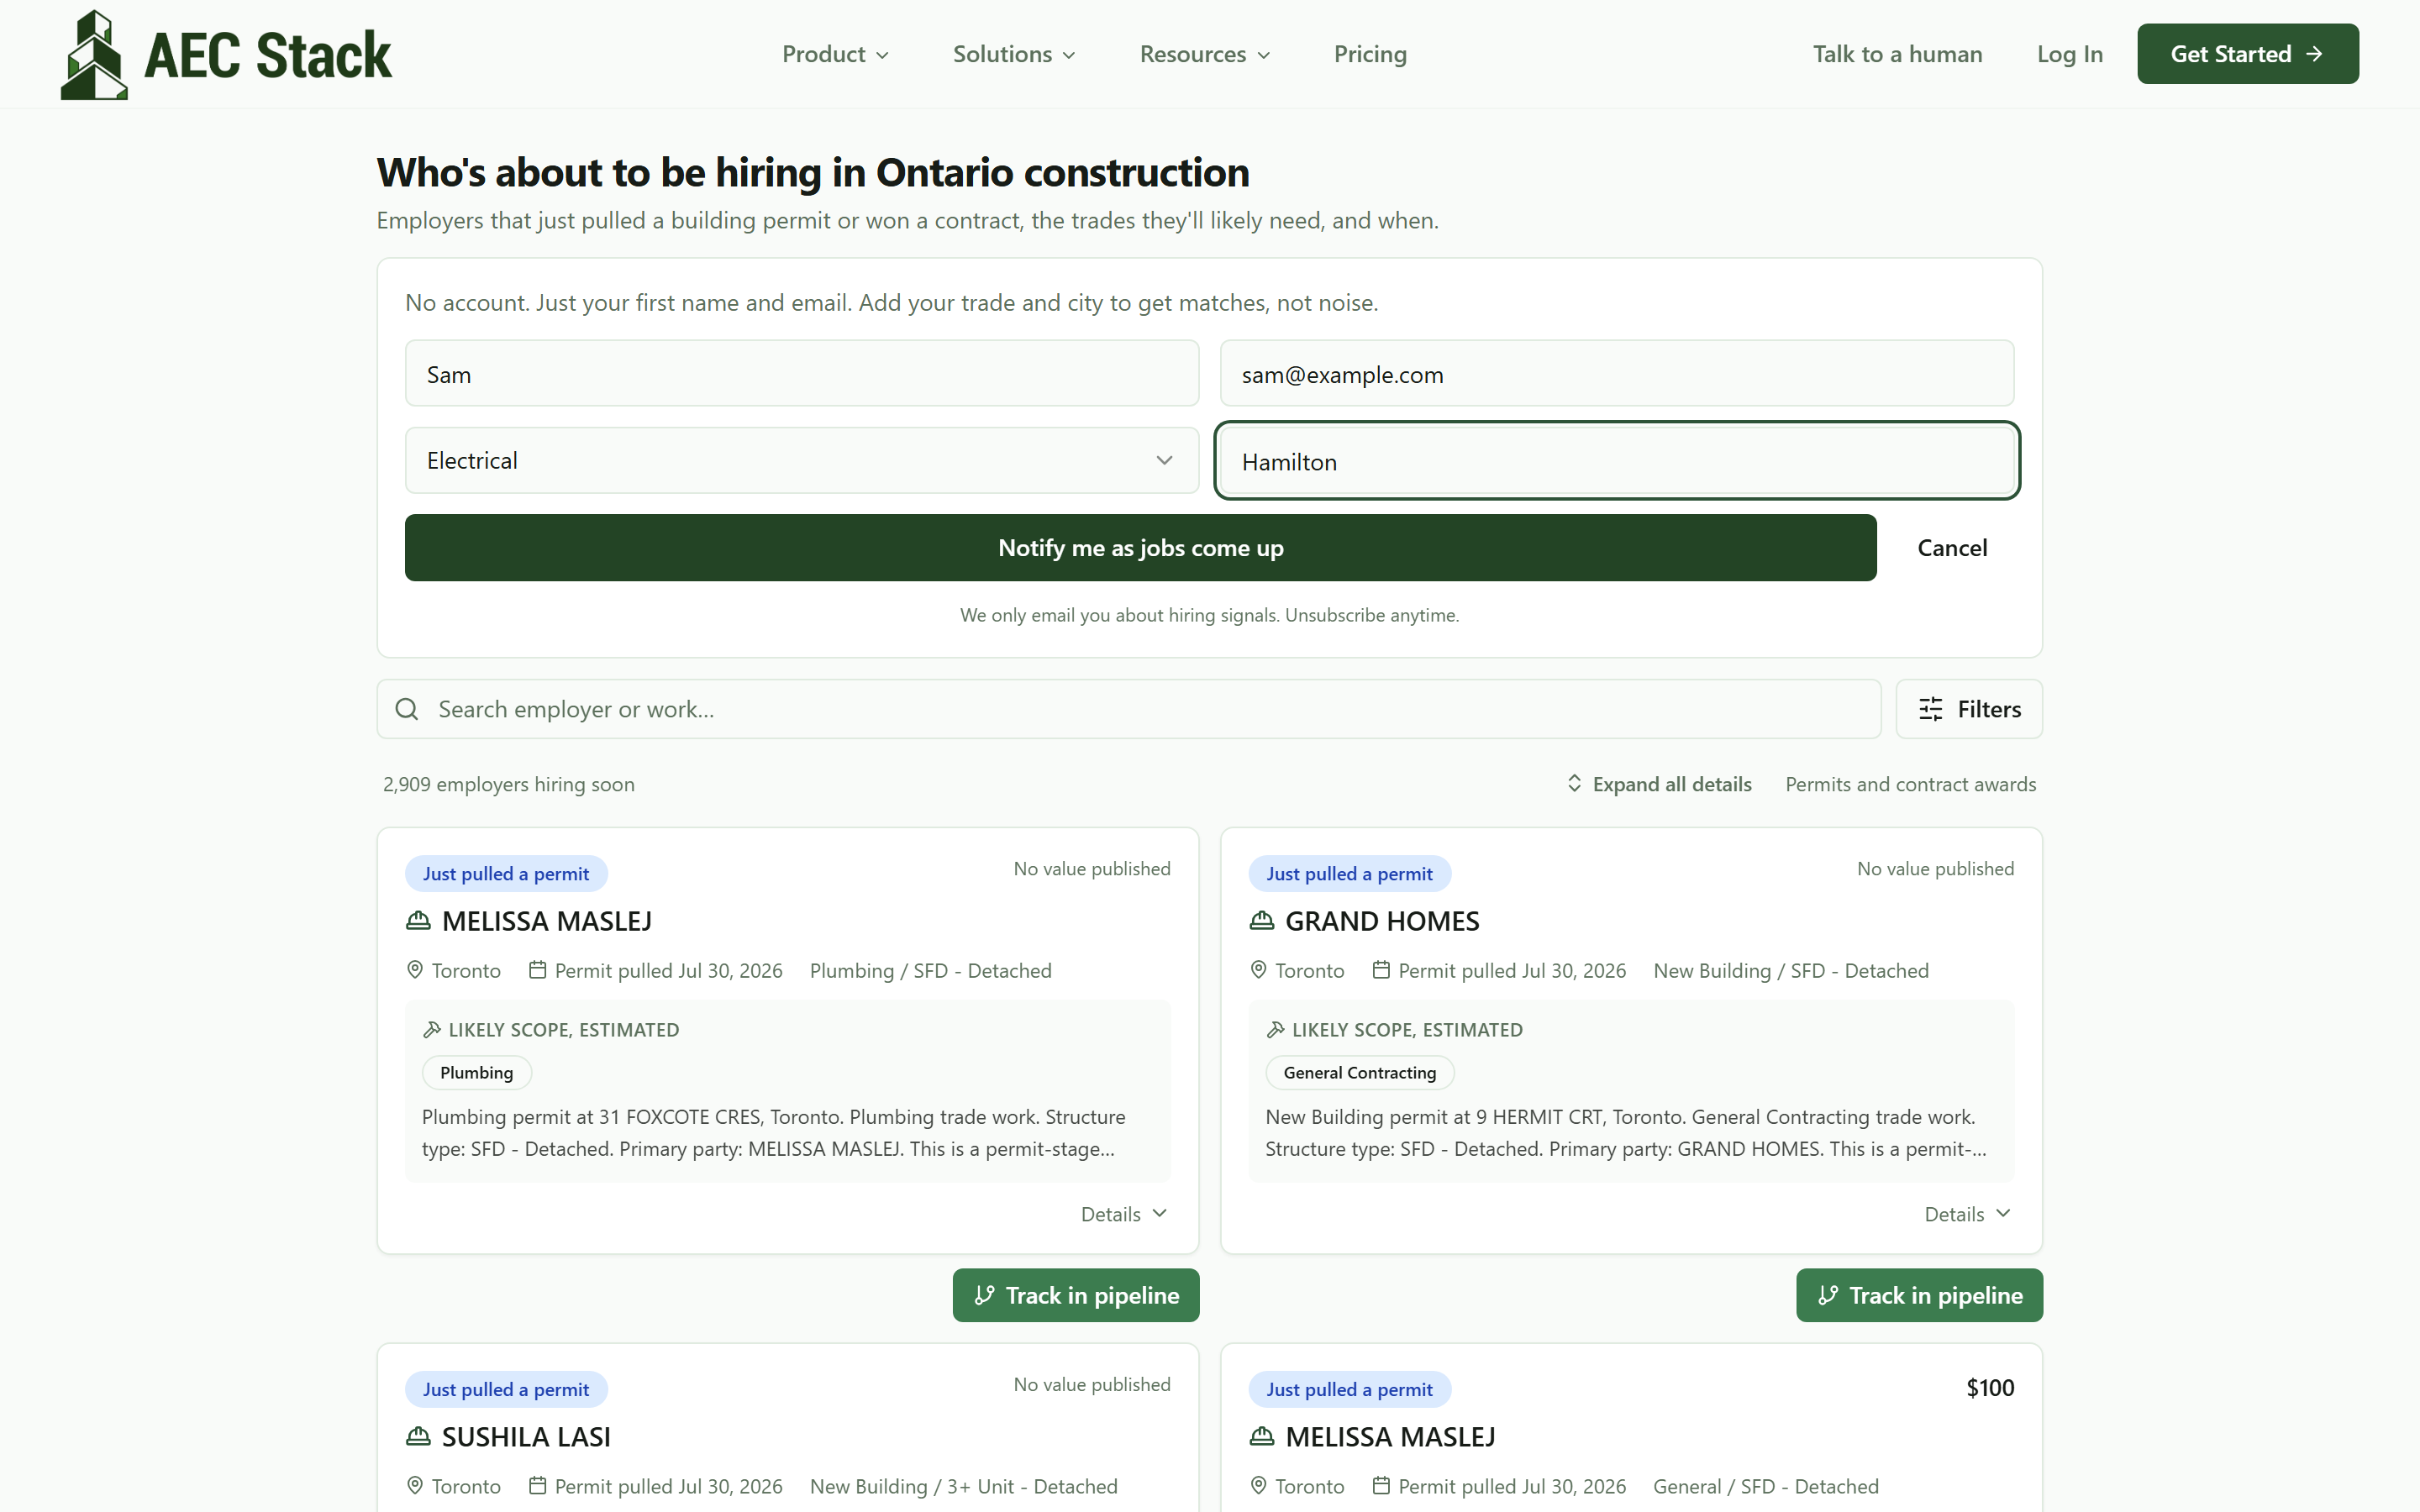Click hammer icon in GRAND HOMES likely scope
The width and height of the screenshot is (2420, 1512).
[1276, 1029]
